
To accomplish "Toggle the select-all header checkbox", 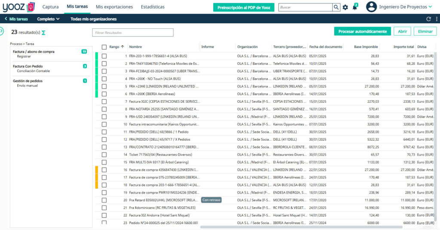I will pos(104,47).
